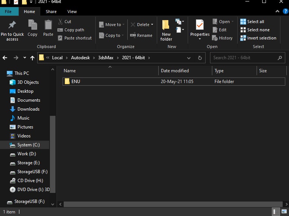
Task: Go up one folder level
Action: [x=32, y=58]
